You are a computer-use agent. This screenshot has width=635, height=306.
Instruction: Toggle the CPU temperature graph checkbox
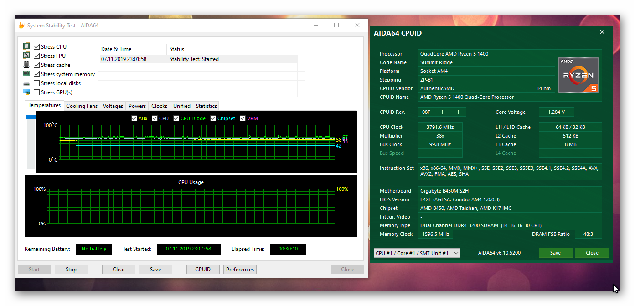click(x=155, y=118)
